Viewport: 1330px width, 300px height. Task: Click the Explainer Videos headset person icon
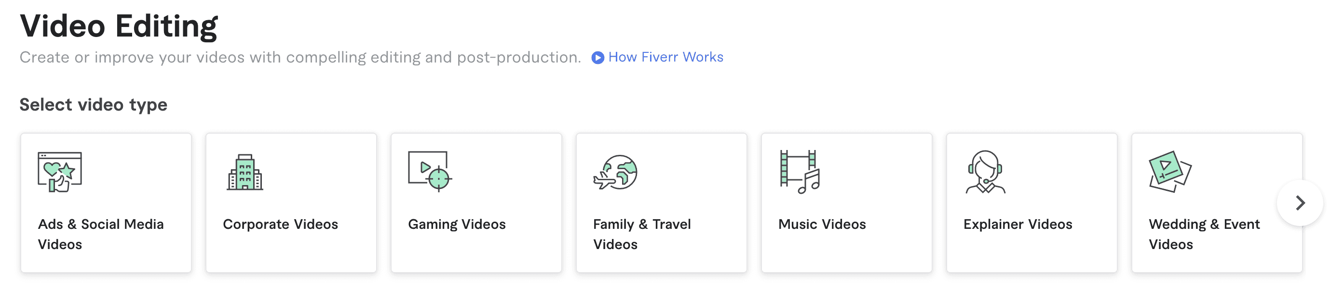click(985, 172)
